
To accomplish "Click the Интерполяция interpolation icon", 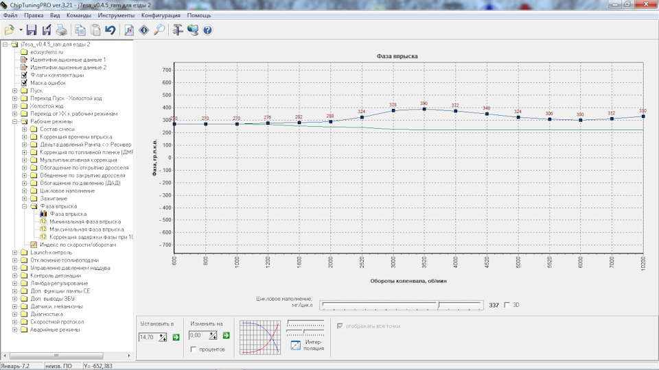I will pos(295,345).
